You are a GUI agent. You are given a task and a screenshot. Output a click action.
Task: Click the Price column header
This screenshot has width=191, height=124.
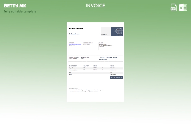pyautogui.click(x=95, y=66)
